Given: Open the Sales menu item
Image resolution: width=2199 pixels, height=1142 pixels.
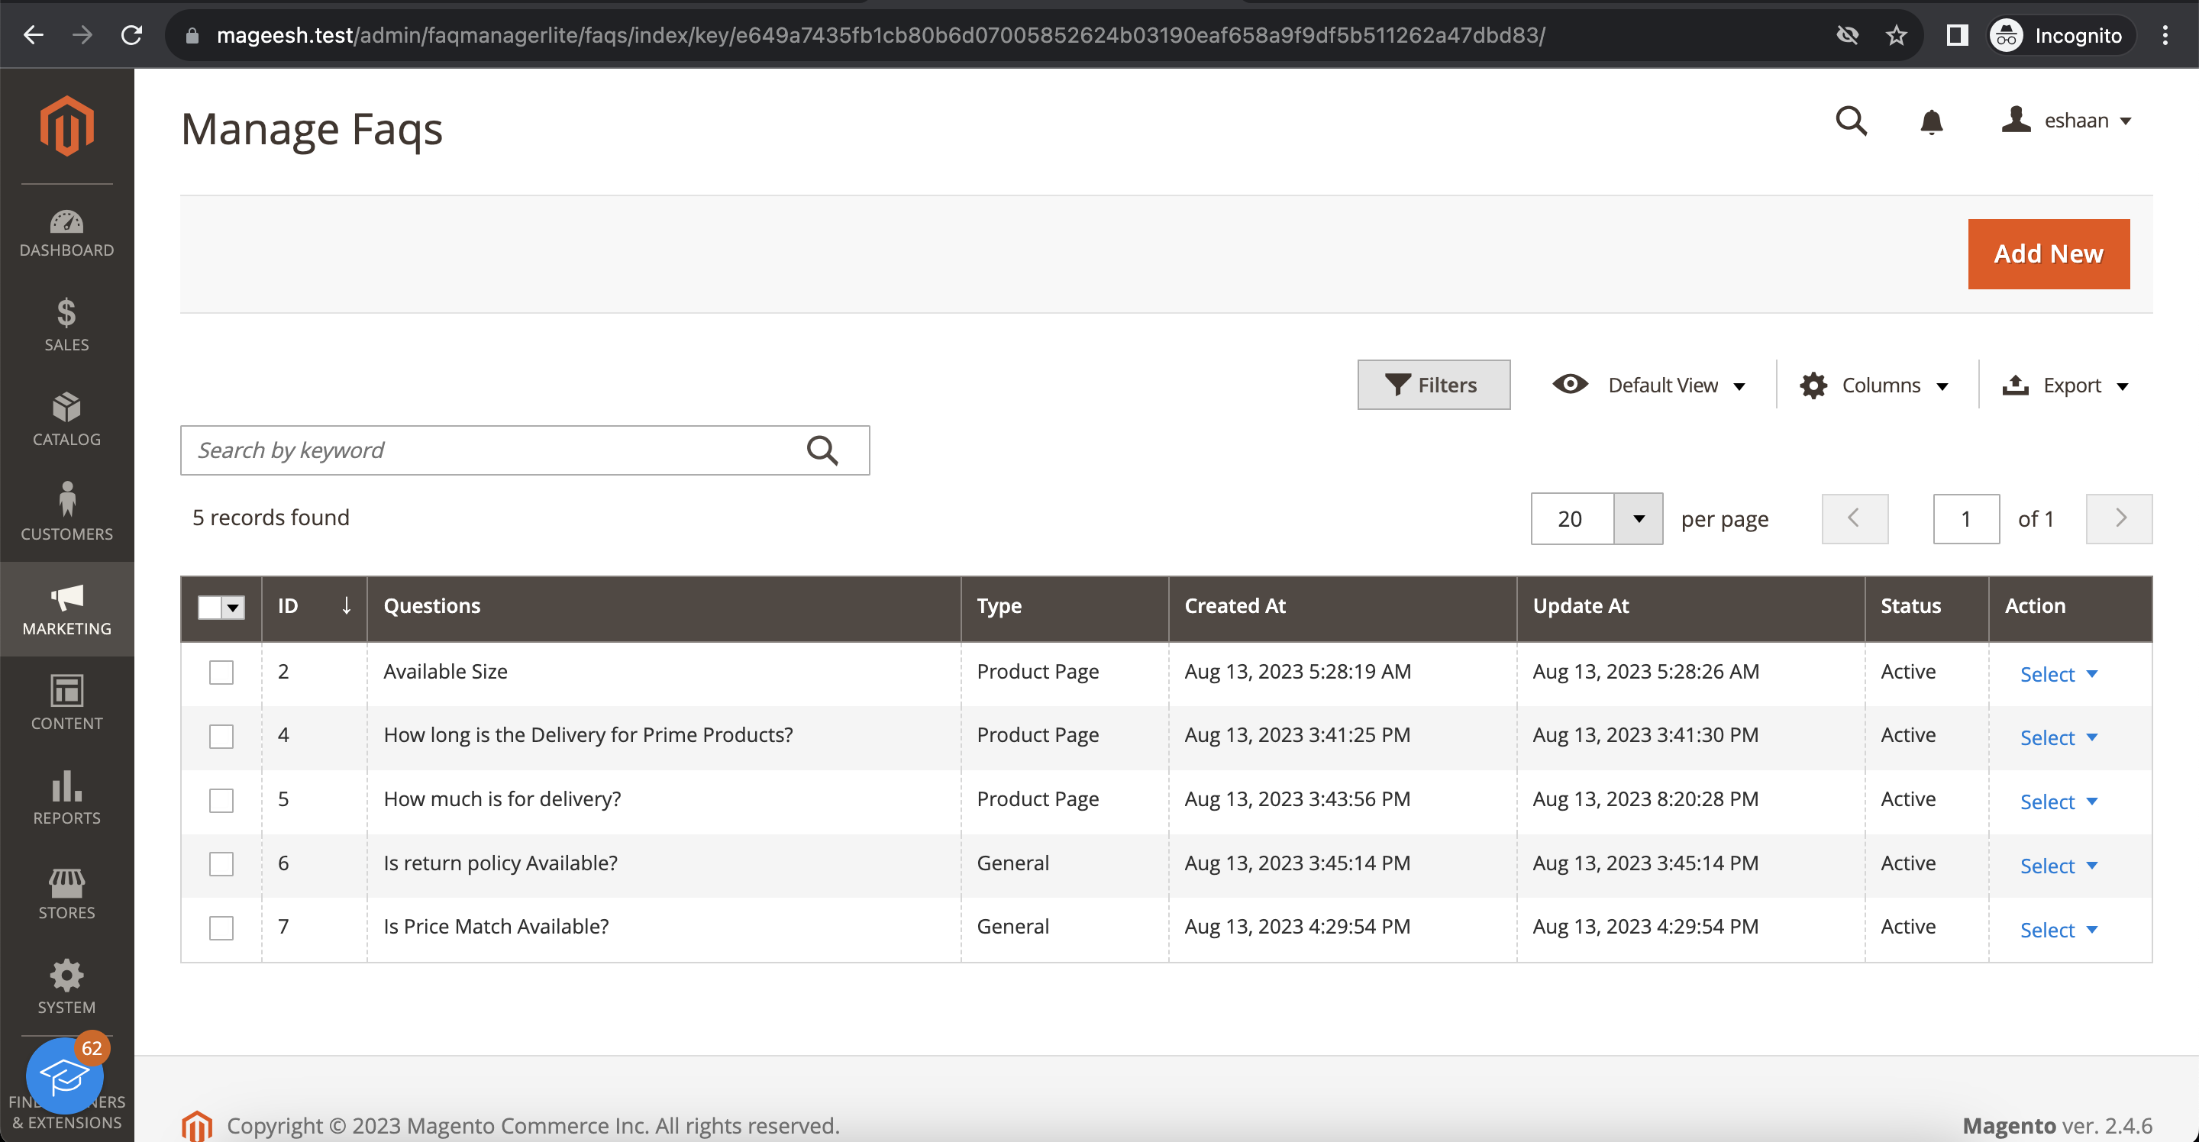Looking at the screenshot, I should [66, 325].
